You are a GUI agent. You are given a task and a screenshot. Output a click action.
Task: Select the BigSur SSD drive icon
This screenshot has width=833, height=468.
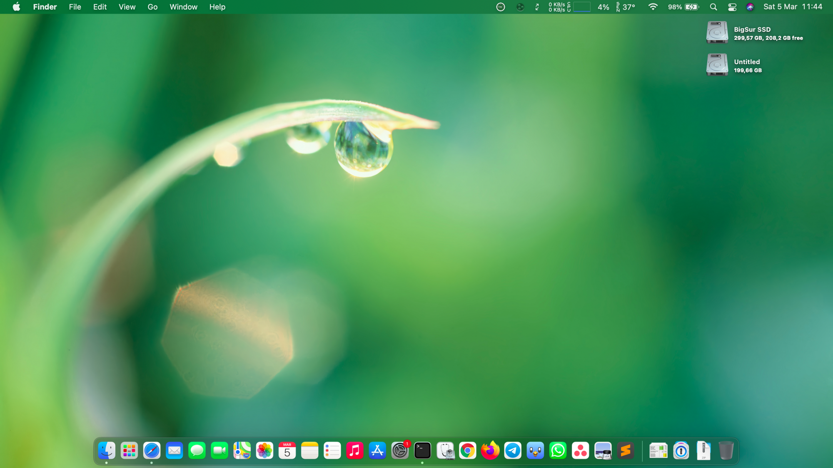click(717, 32)
